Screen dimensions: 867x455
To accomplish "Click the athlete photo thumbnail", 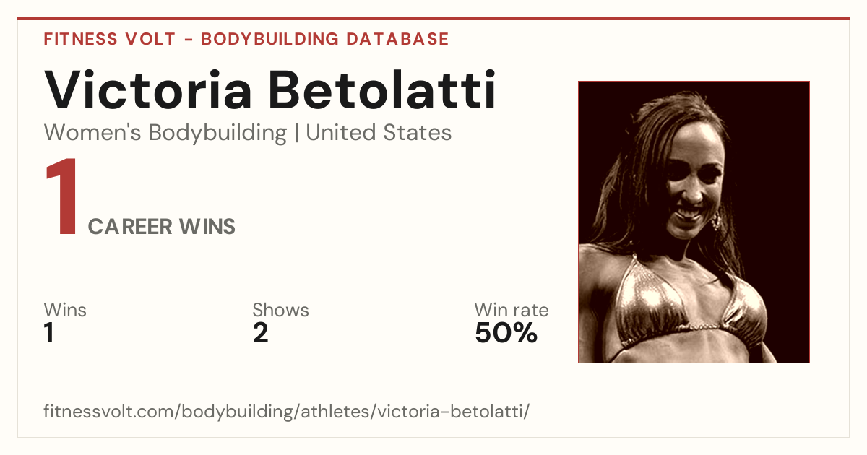I will click(694, 222).
